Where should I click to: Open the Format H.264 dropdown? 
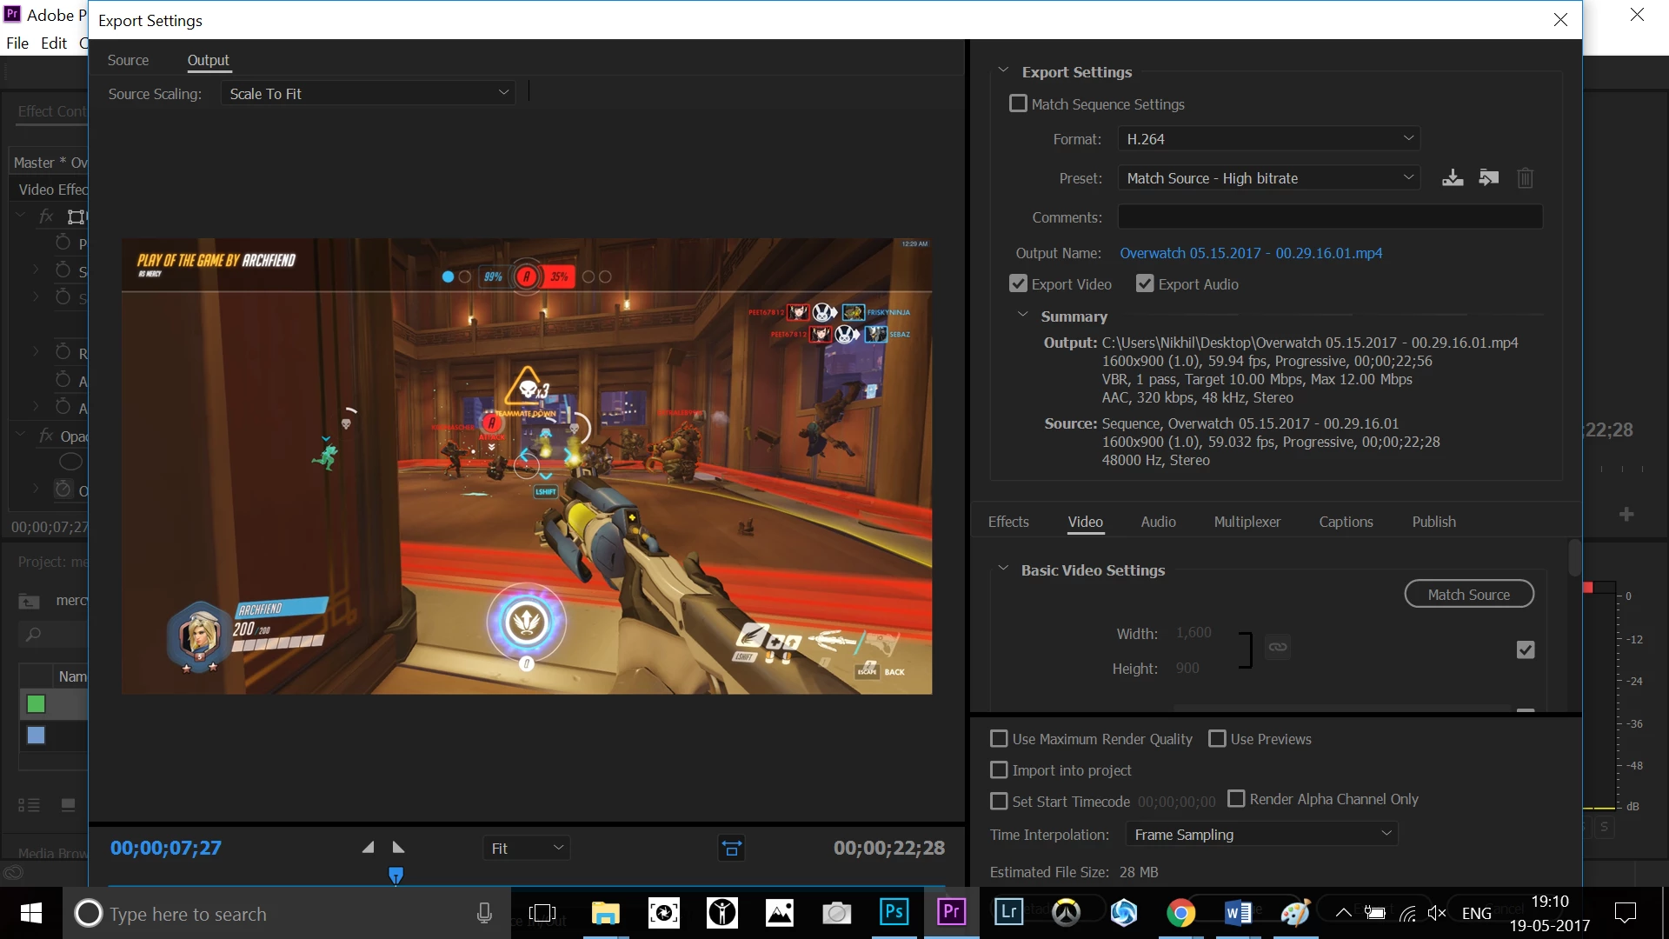coord(1268,139)
